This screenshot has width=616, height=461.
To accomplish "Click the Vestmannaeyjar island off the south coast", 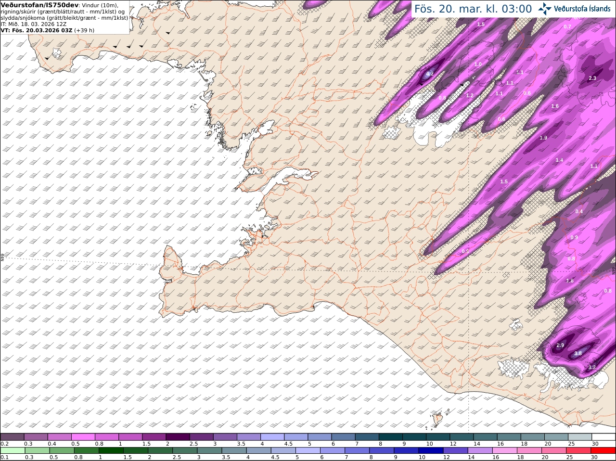I will pyautogui.click(x=438, y=419).
